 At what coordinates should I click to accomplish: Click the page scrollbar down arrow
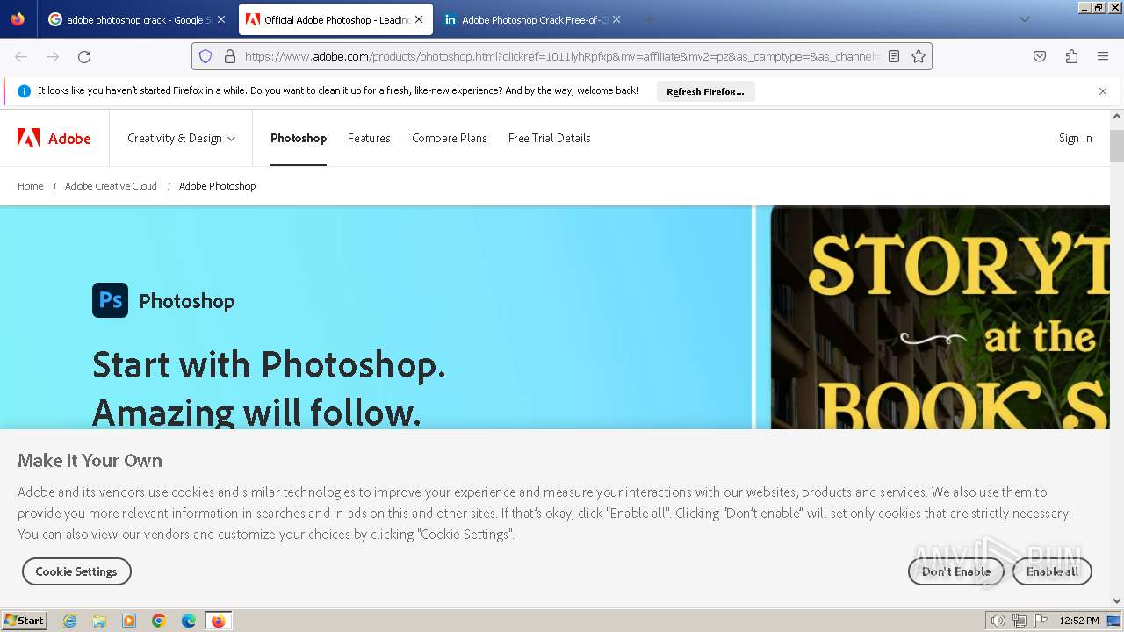[x=1117, y=600]
